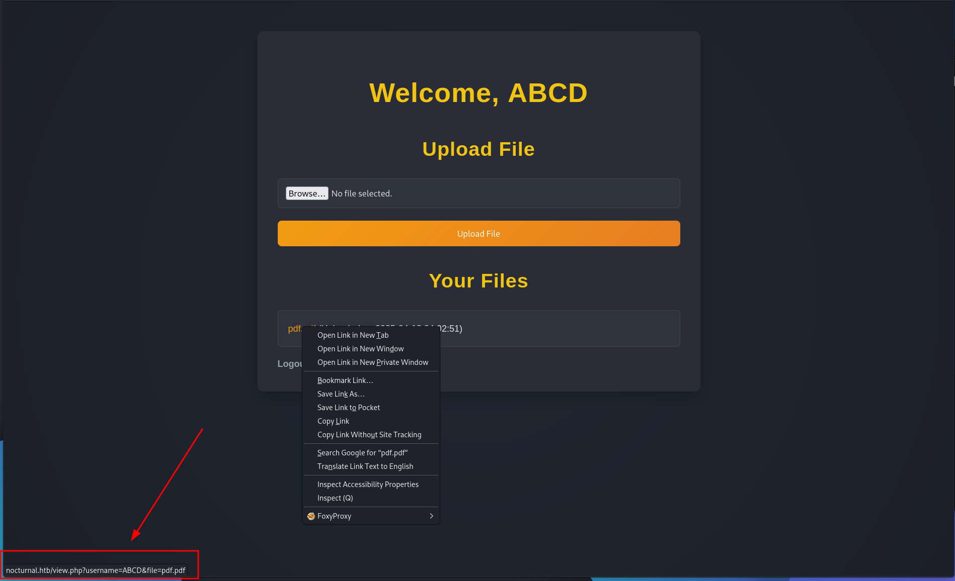
Task: Open Inspect Accessibility Properties
Action: 367,485
